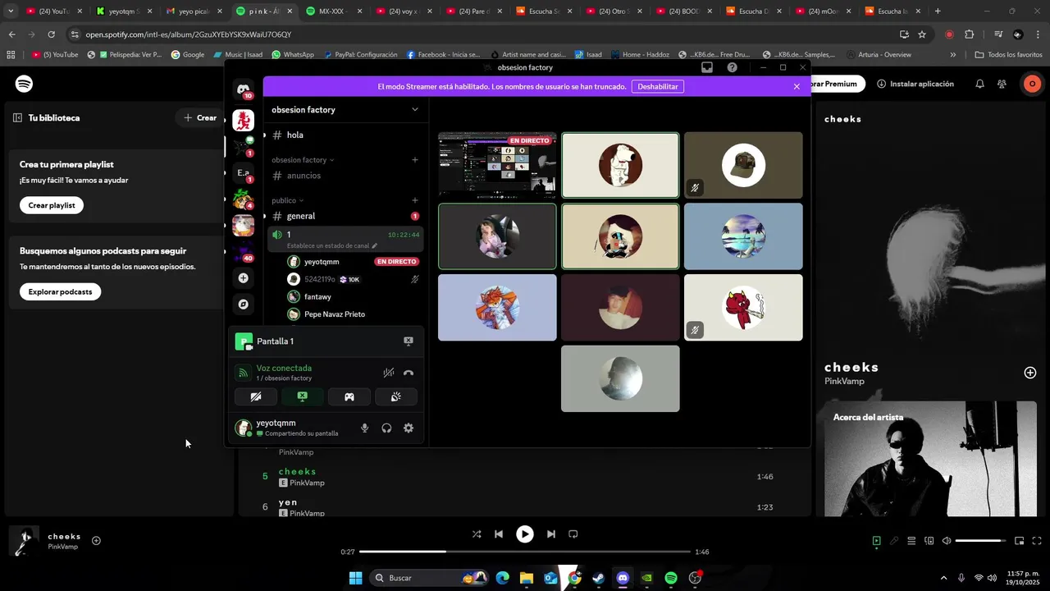
Task: Open Chrome tab search dropdown arrow
Action: click(11, 11)
